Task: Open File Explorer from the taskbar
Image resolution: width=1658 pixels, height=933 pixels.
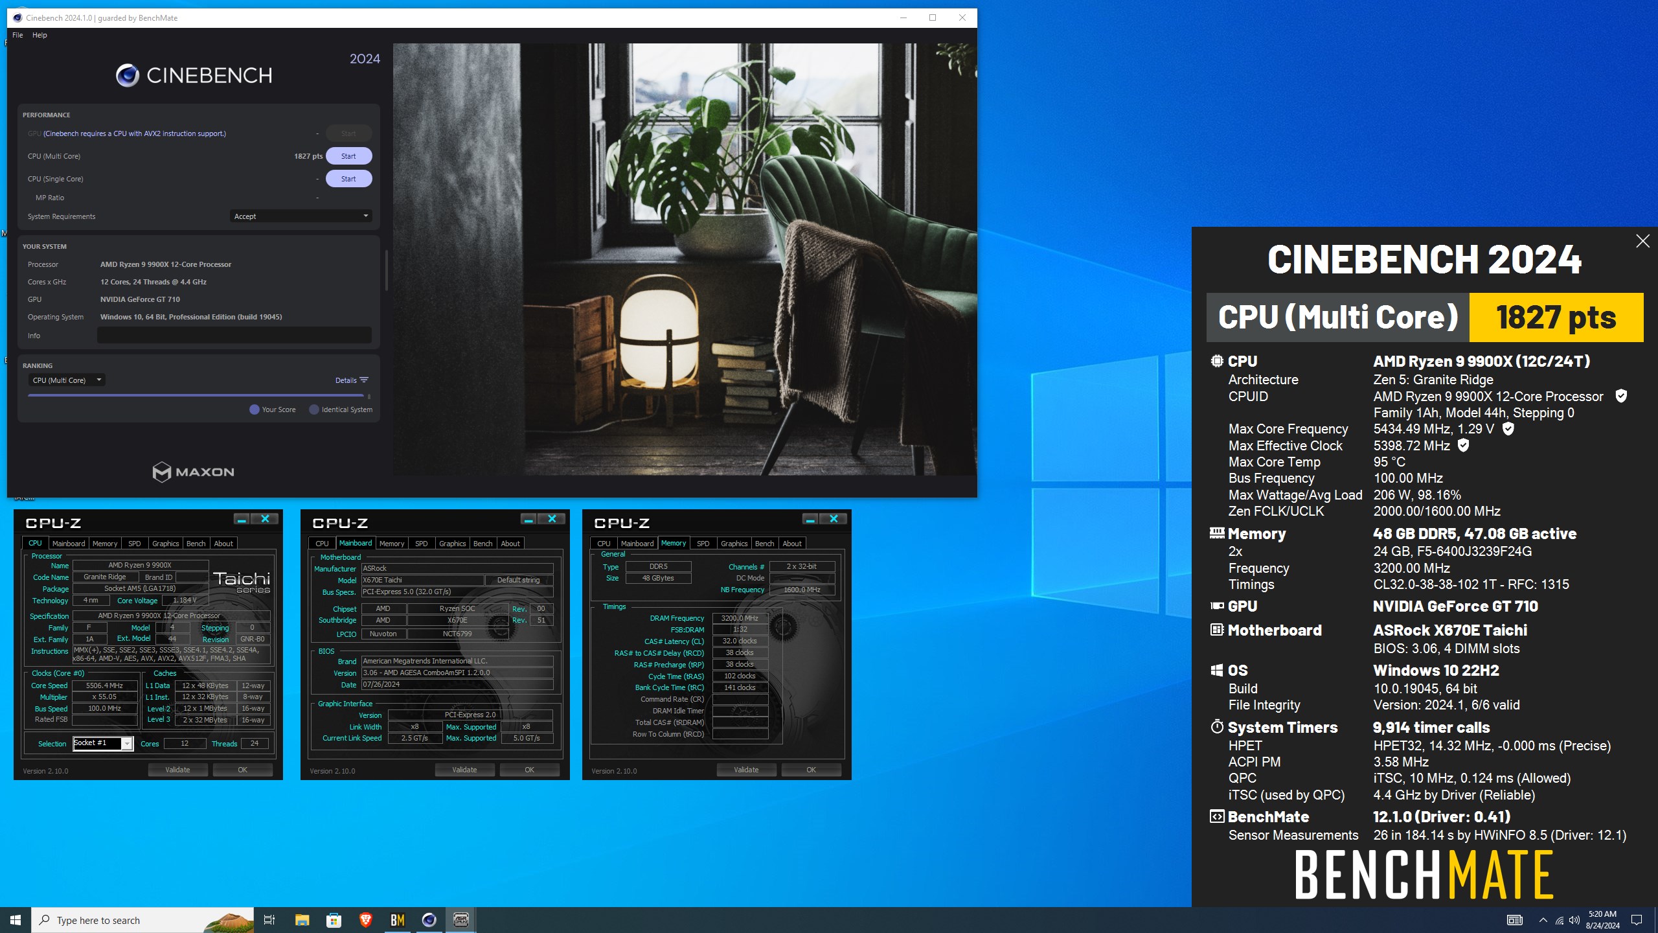Action: click(x=302, y=920)
